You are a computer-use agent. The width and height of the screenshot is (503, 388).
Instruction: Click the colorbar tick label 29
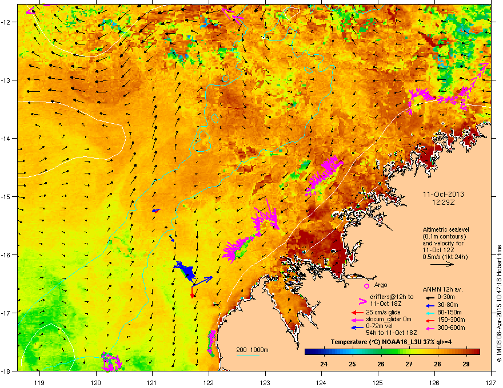pyautogui.click(x=466, y=363)
